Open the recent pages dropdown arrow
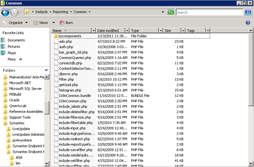Viewport: 254px width, 167px height. click(20, 12)
